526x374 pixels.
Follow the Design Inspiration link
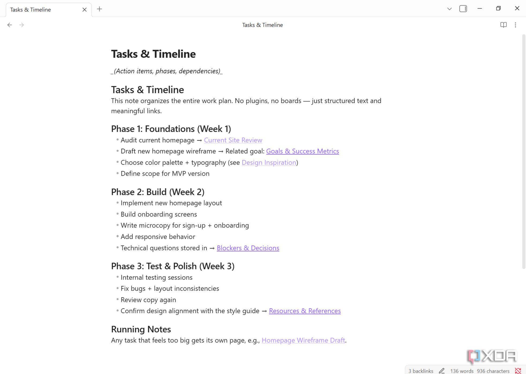pyautogui.click(x=269, y=162)
